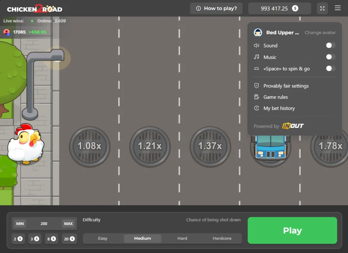
Task: Set bet to MIN
Action: (x=20, y=224)
